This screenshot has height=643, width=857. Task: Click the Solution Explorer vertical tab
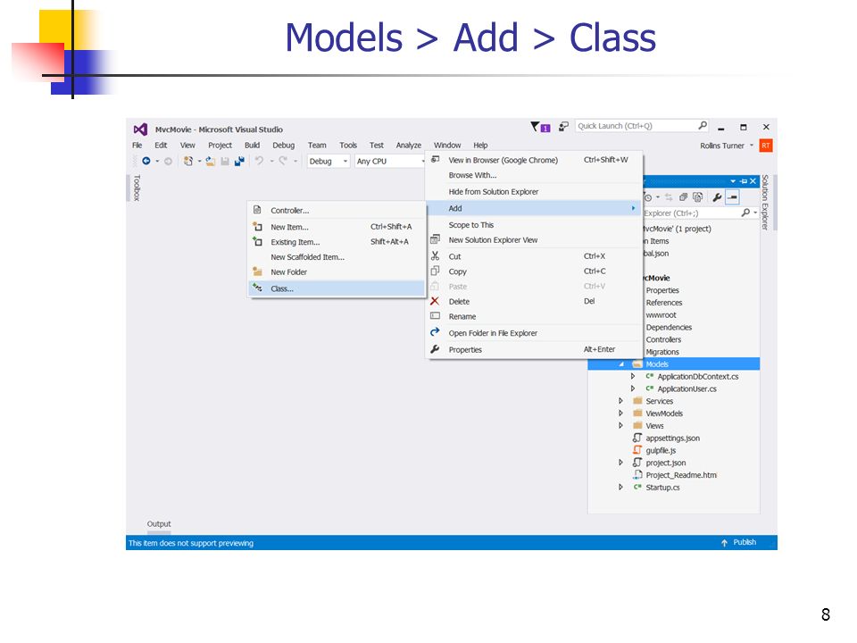click(765, 203)
